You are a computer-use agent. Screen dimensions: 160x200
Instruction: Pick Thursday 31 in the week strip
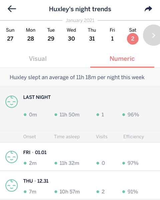tap(92, 35)
